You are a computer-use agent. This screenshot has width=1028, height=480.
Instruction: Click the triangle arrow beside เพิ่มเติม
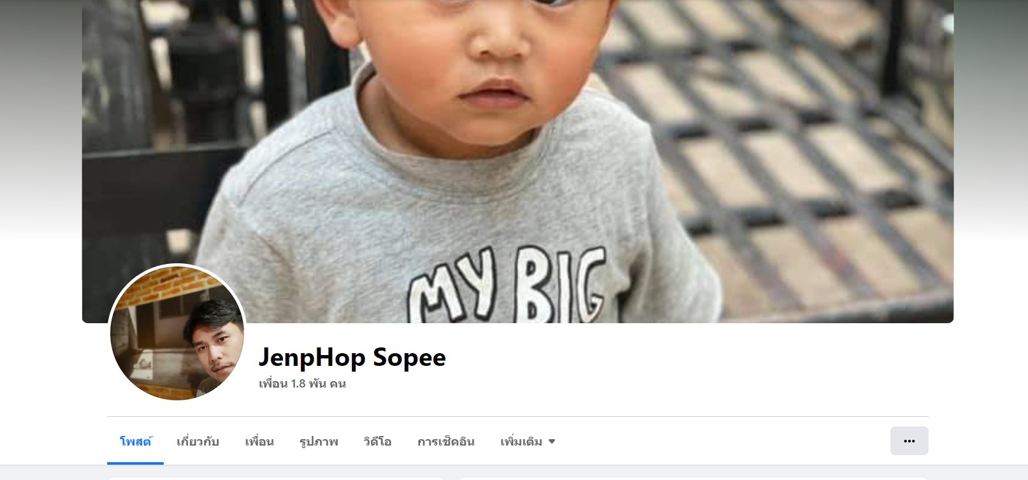click(x=552, y=442)
